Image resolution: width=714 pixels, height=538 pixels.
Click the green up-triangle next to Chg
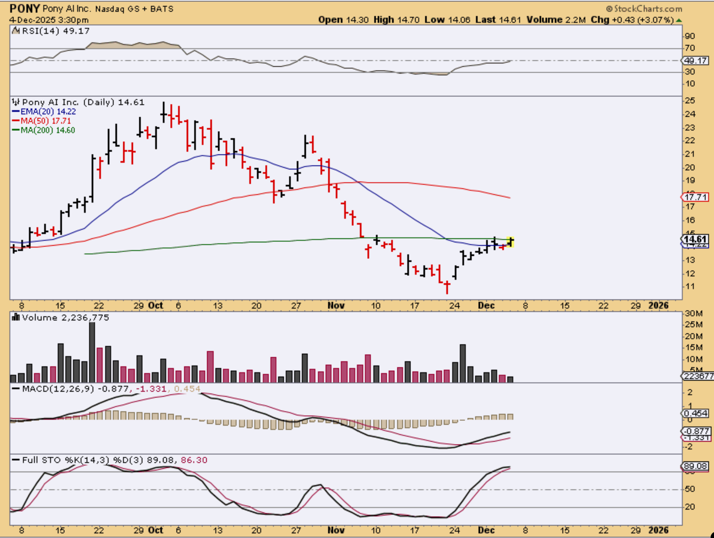[679, 20]
